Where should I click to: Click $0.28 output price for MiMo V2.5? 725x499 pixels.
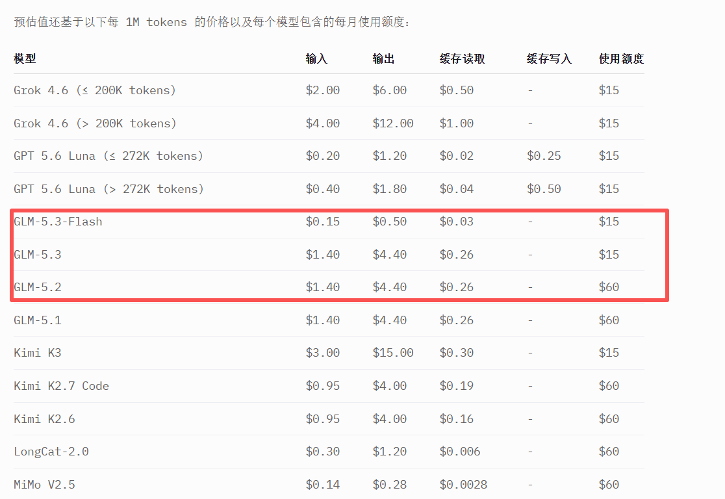tap(390, 485)
